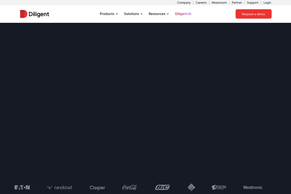The height and width of the screenshot is (194, 291).
Task: Click the diamond-shaped customer logo
Action: tap(191, 187)
